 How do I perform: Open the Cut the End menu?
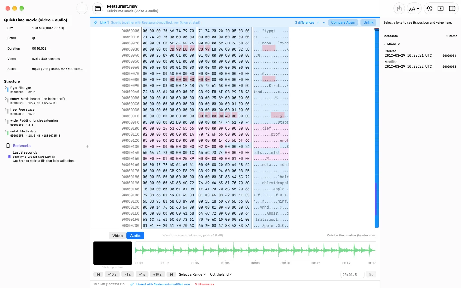click(x=221, y=274)
